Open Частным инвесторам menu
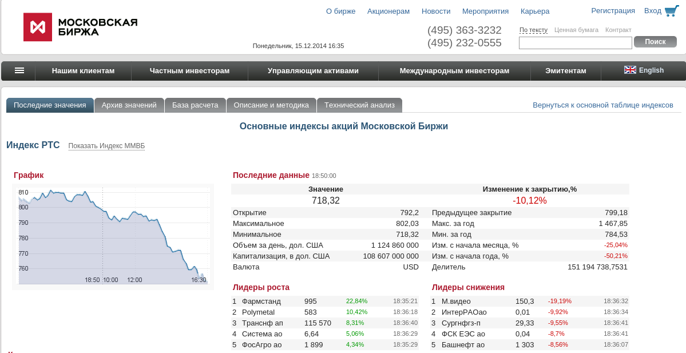This screenshot has width=686, height=353. coord(189,71)
